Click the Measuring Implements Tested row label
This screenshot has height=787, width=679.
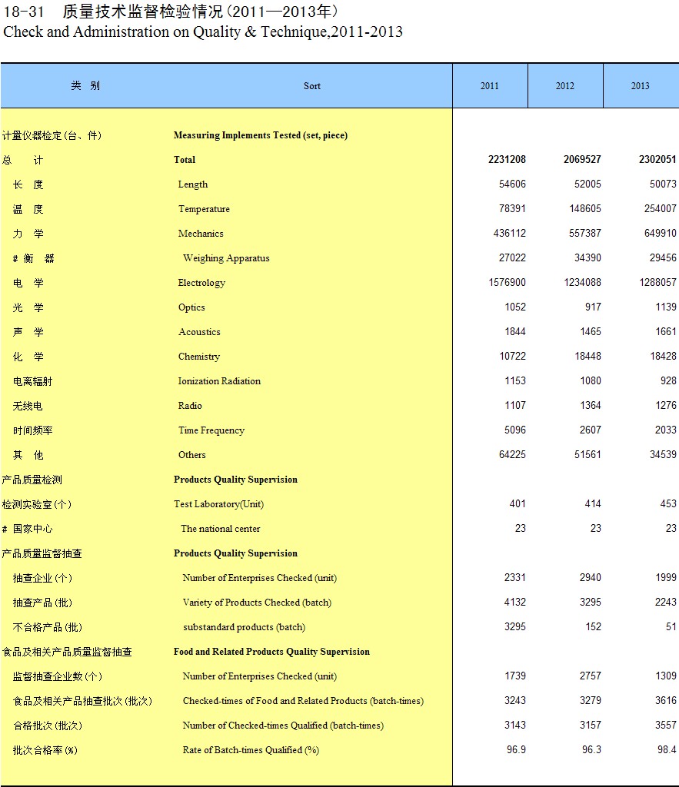[260, 135]
